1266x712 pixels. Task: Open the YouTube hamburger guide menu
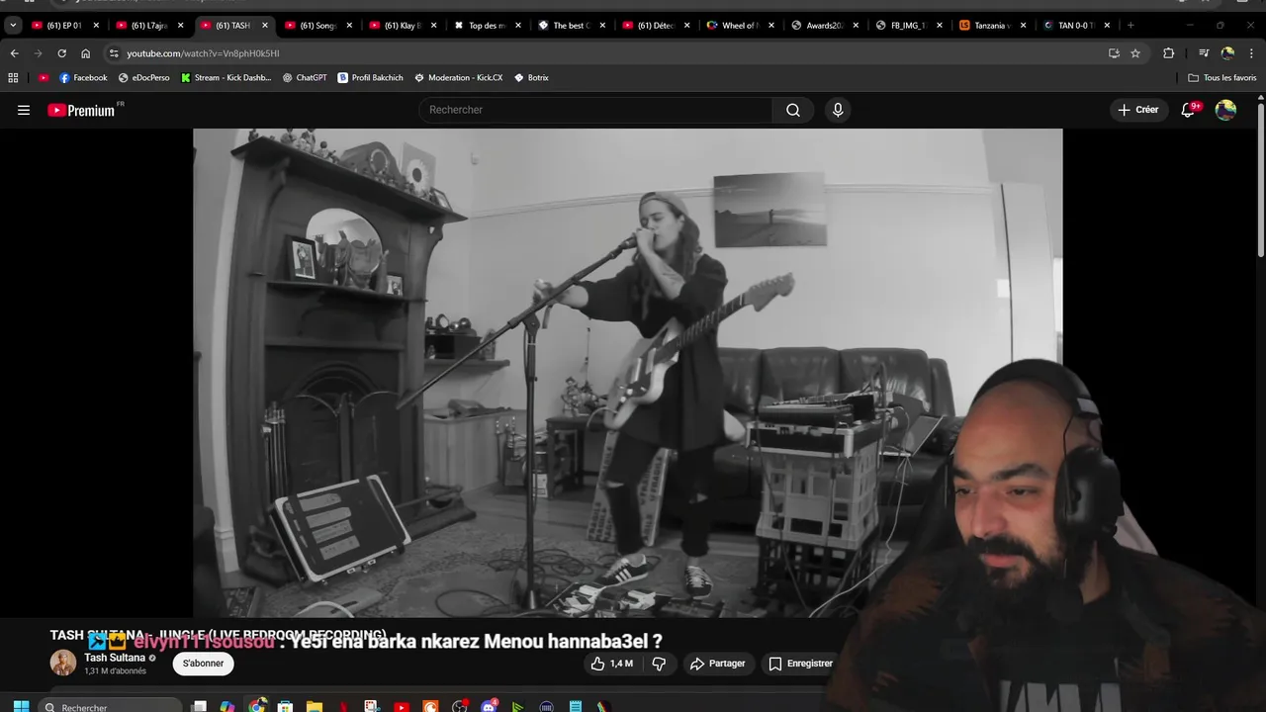point(24,110)
